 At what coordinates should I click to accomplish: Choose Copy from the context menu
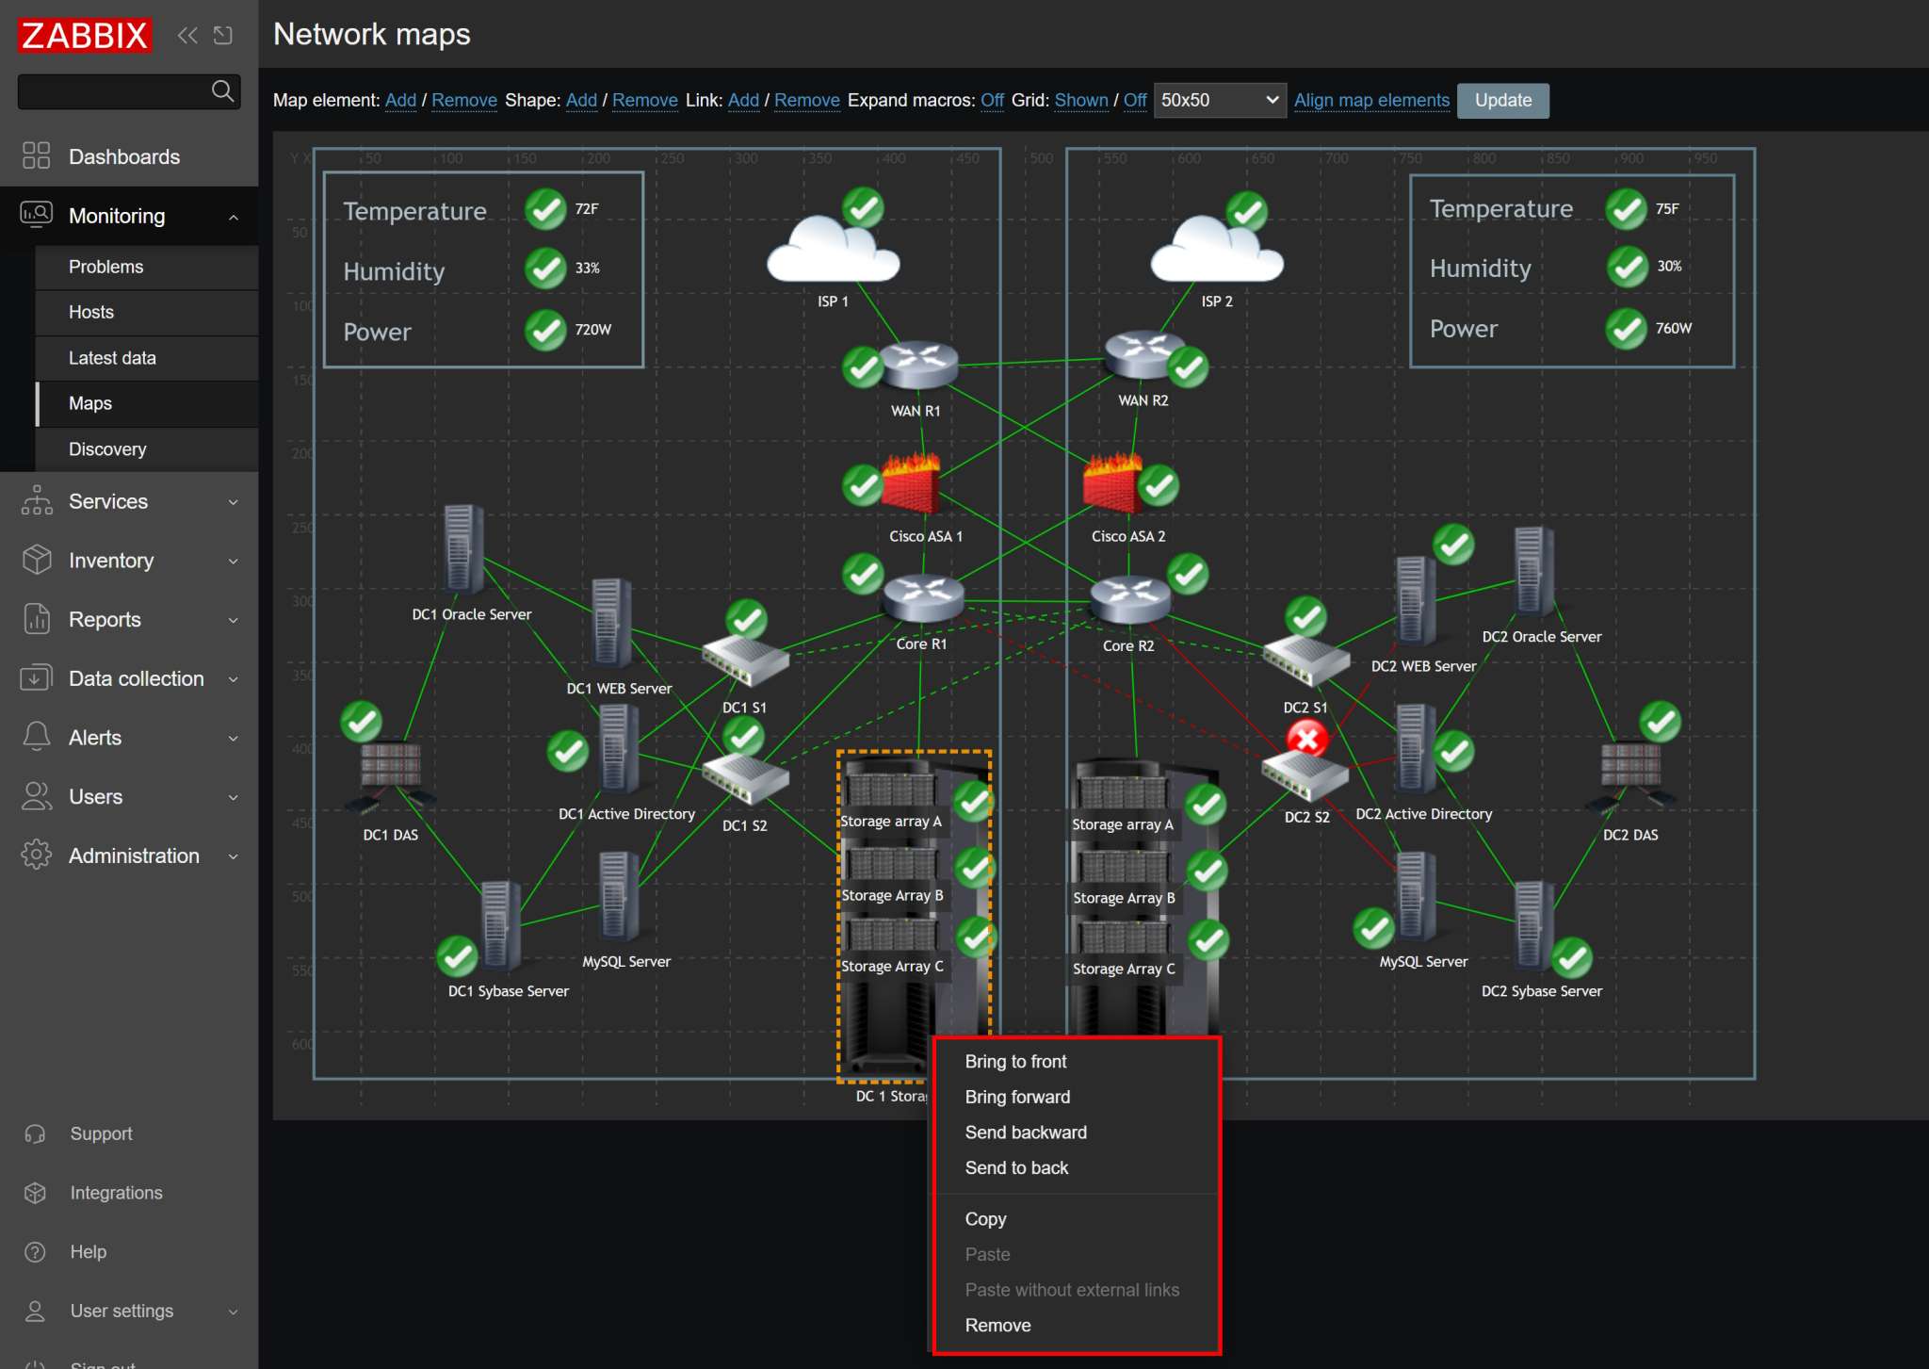(985, 1218)
